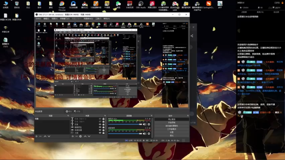Open 此电脑 desktop icon
285x160 pixels.
coord(6,5)
